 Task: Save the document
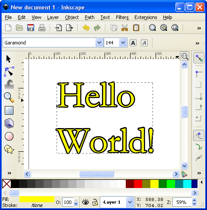click(31, 28)
